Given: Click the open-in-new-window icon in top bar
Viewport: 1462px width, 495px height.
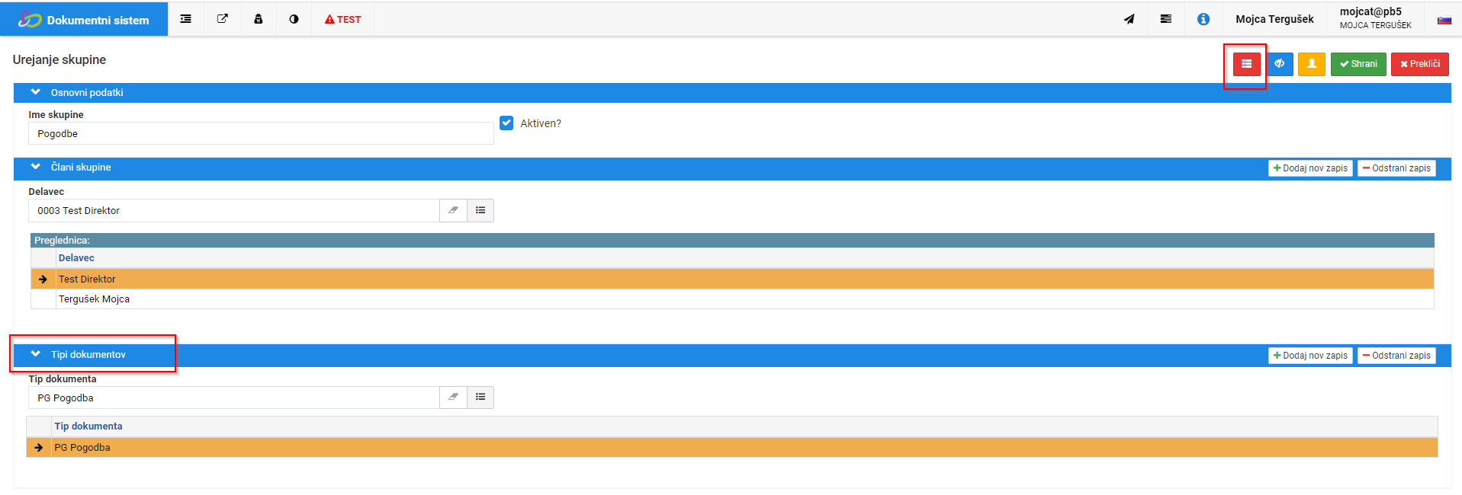Looking at the screenshot, I should (x=223, y=19).
